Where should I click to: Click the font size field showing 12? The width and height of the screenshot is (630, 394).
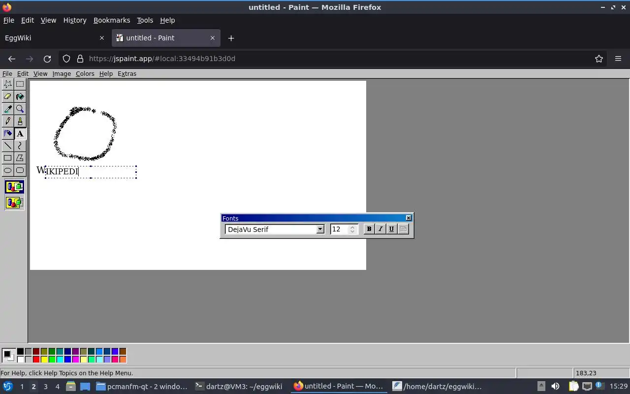coord(339,229)
